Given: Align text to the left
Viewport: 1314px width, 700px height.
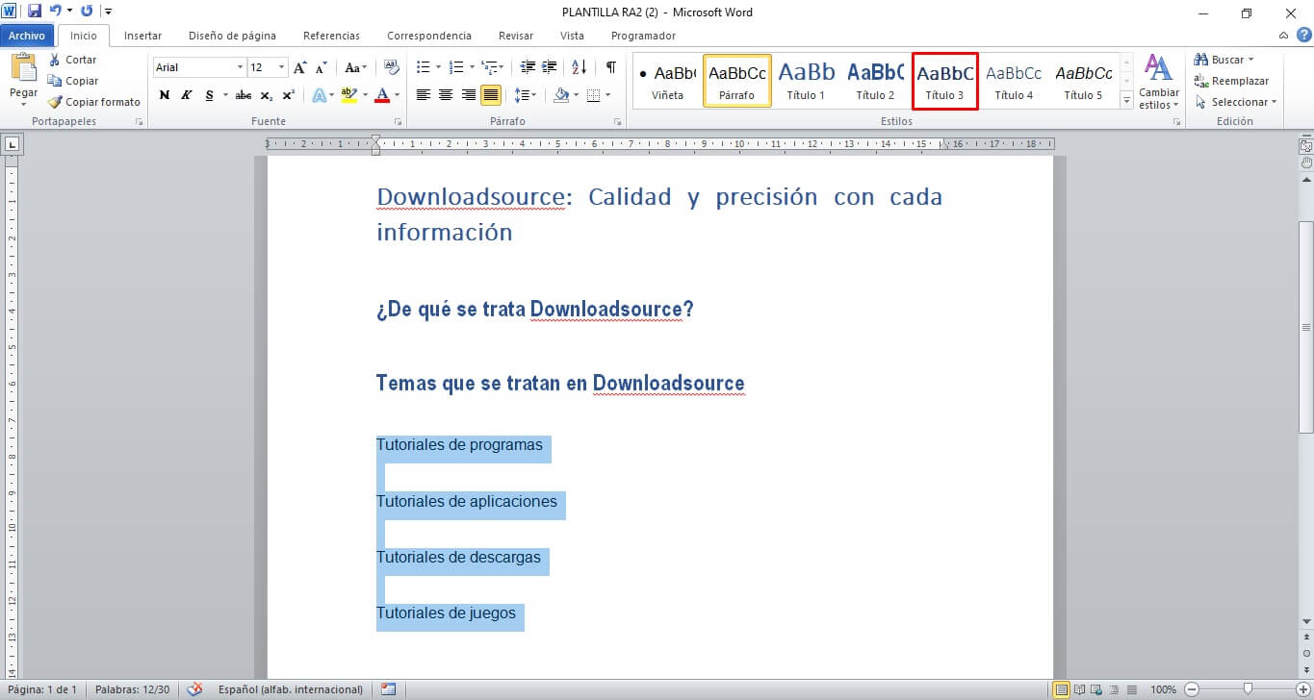Looking at the screenshot, I should click(423, 95).
